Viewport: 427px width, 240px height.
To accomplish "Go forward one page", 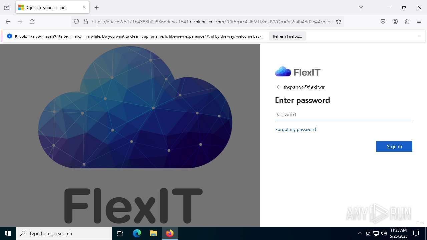I will 20,22.
